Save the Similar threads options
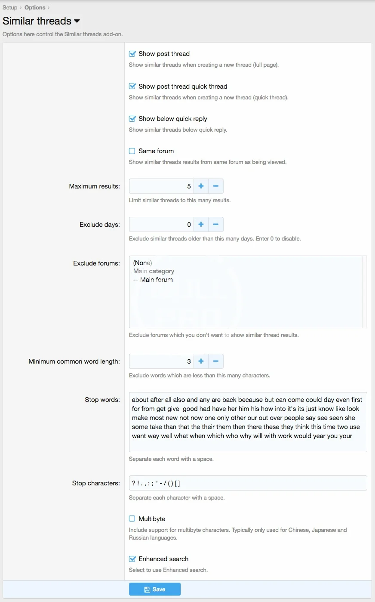 coord(155,590)
